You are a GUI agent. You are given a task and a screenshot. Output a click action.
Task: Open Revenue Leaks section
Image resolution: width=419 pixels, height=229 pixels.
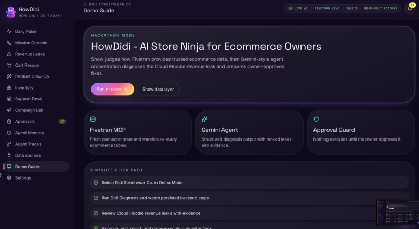tap(36, 54)
